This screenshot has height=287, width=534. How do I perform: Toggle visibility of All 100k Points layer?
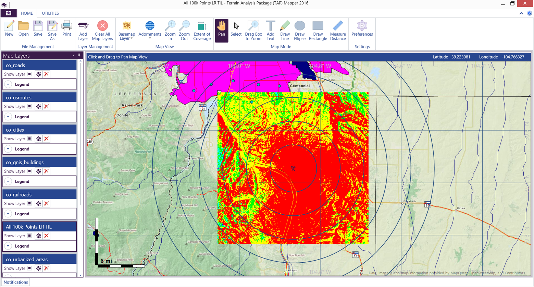[30, 236]
